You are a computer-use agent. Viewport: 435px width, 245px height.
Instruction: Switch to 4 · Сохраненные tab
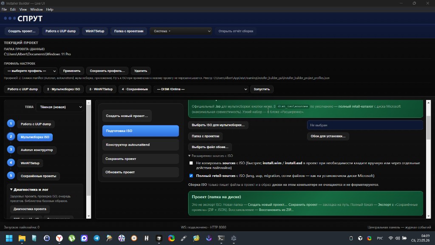pos(135,89)
